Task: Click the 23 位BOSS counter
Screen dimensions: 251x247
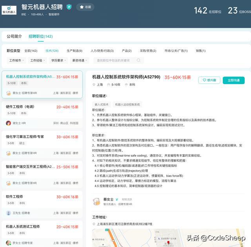Action: click(239, 11)
